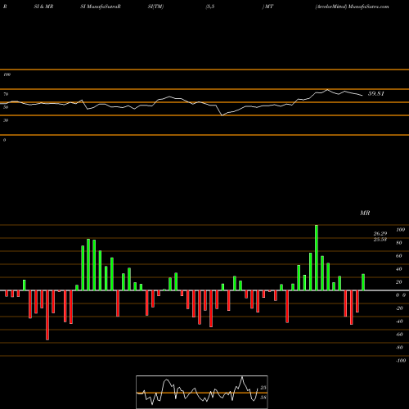Click the RSI axis label 30
409x409 pixels.
click(6, 120)
